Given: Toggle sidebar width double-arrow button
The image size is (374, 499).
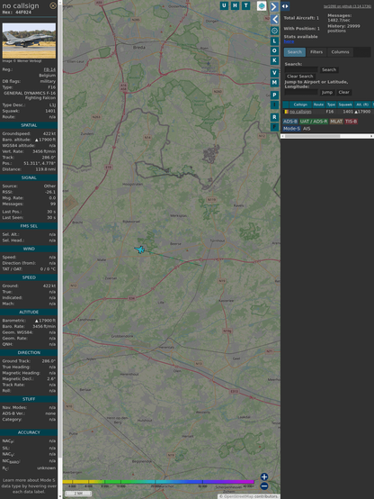Looking at the screenshot, I should (285, 6).
